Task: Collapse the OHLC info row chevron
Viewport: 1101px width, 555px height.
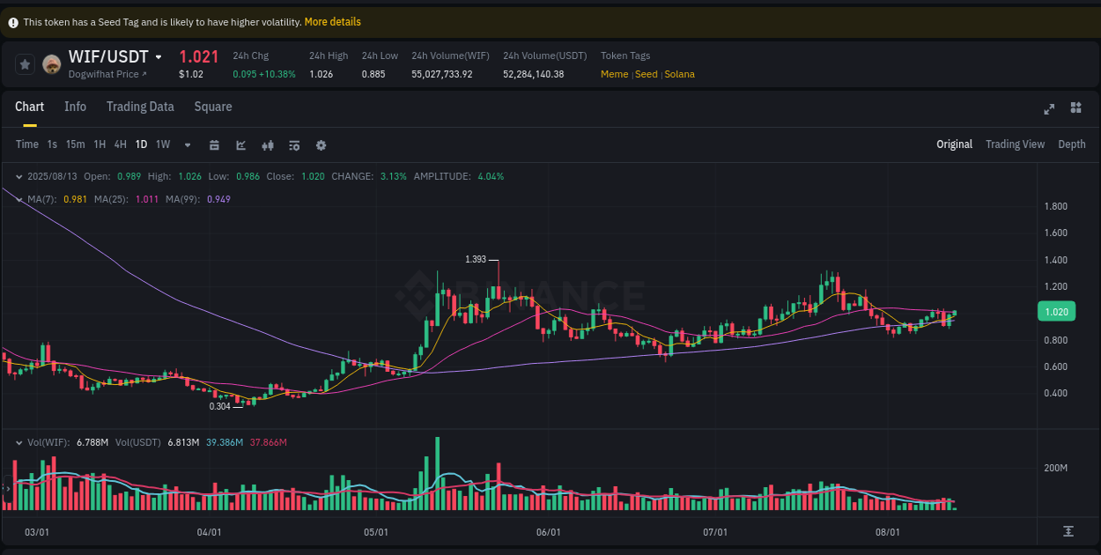Action: coord(18,175)
